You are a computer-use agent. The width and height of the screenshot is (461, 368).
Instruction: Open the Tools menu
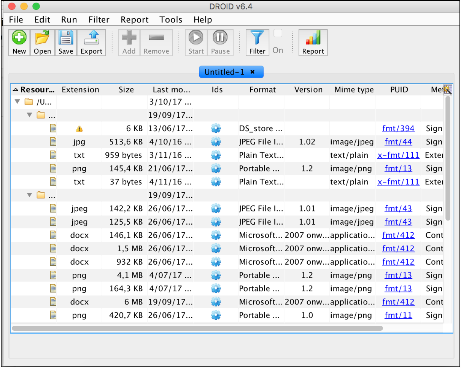point(171,20)
